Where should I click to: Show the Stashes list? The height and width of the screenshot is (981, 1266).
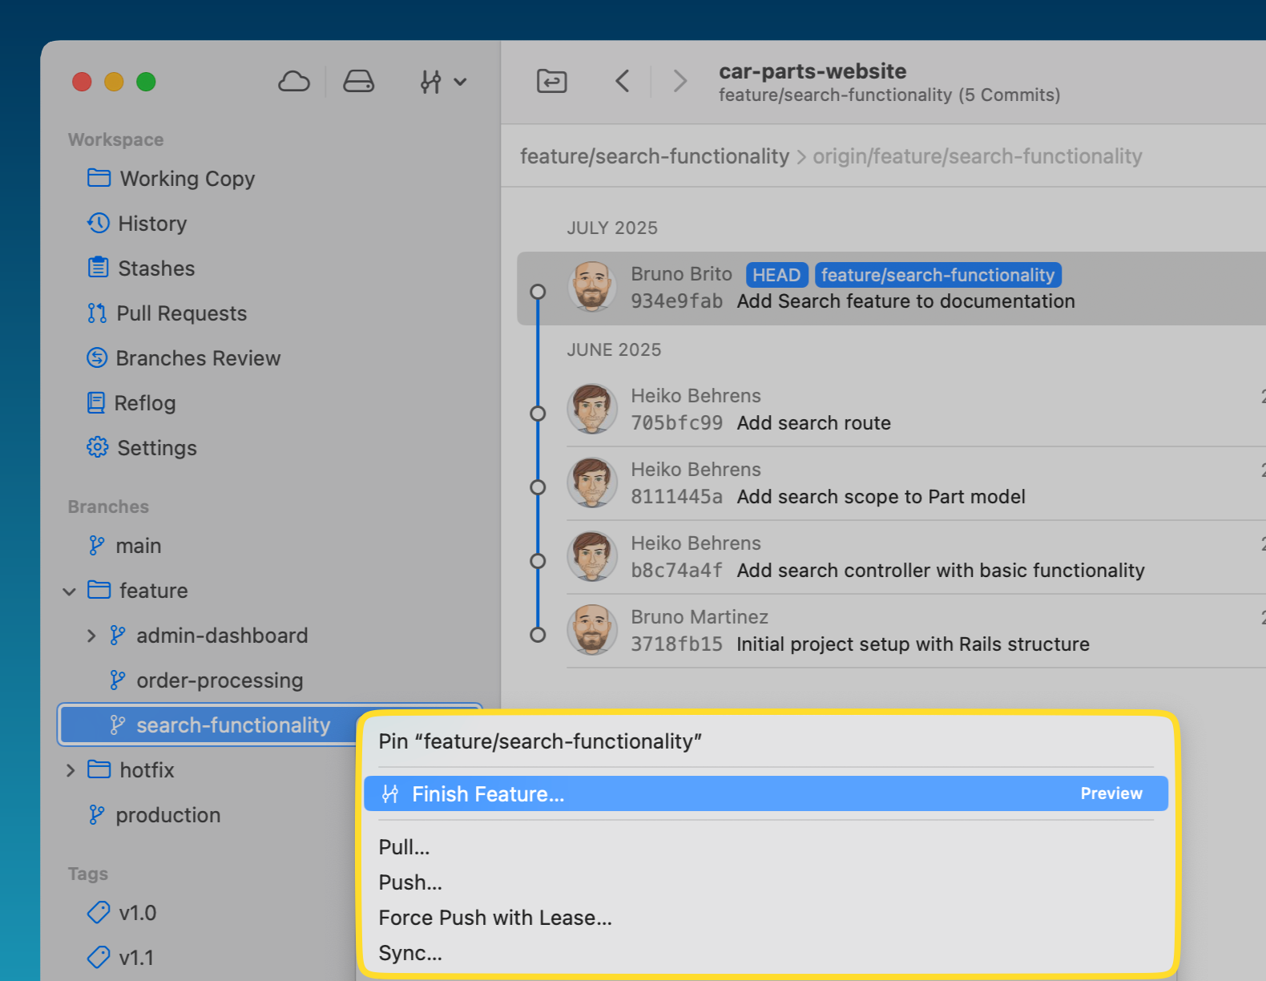coord(156,268)
